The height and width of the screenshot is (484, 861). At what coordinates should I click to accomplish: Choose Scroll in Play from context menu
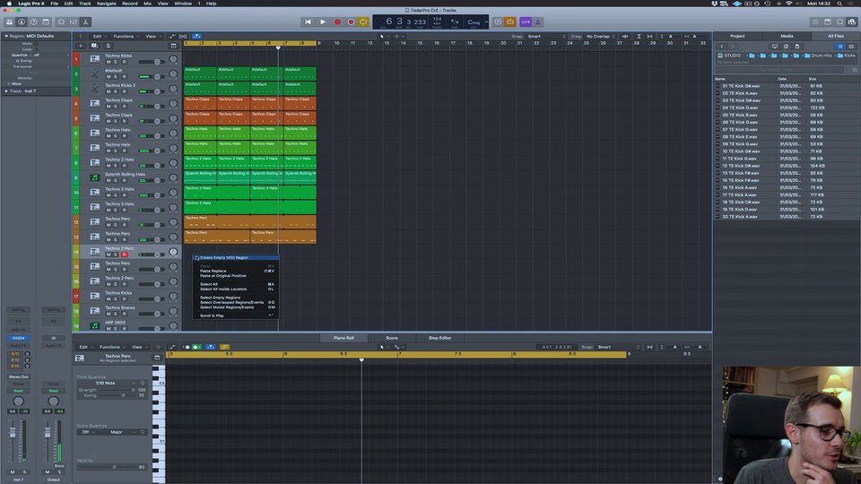click(x=236, y=316)
